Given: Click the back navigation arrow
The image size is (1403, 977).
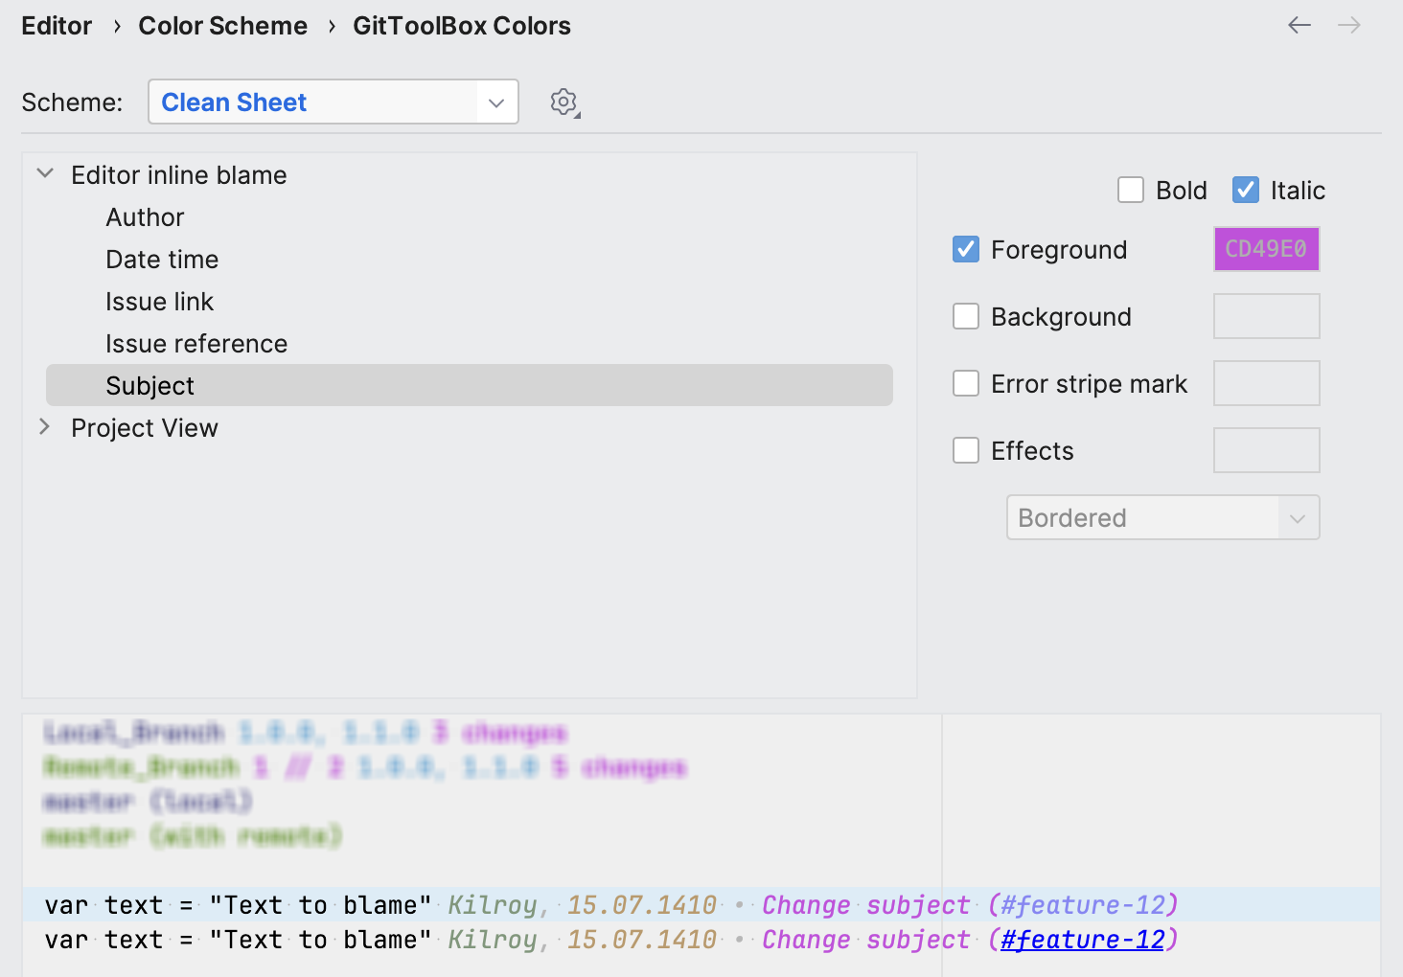Looking at the screenshot, I should [1299, 25].
